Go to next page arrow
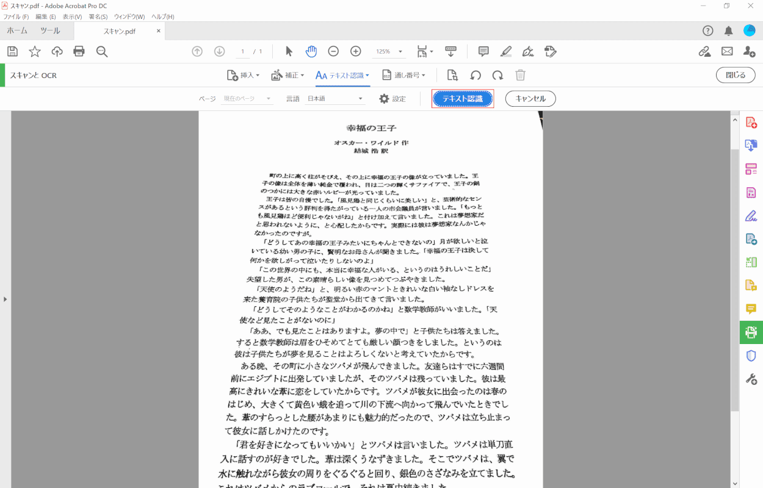 pos(219,51)
